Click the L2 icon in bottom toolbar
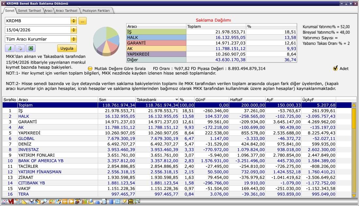359x206 pixels. click(118, 201)
